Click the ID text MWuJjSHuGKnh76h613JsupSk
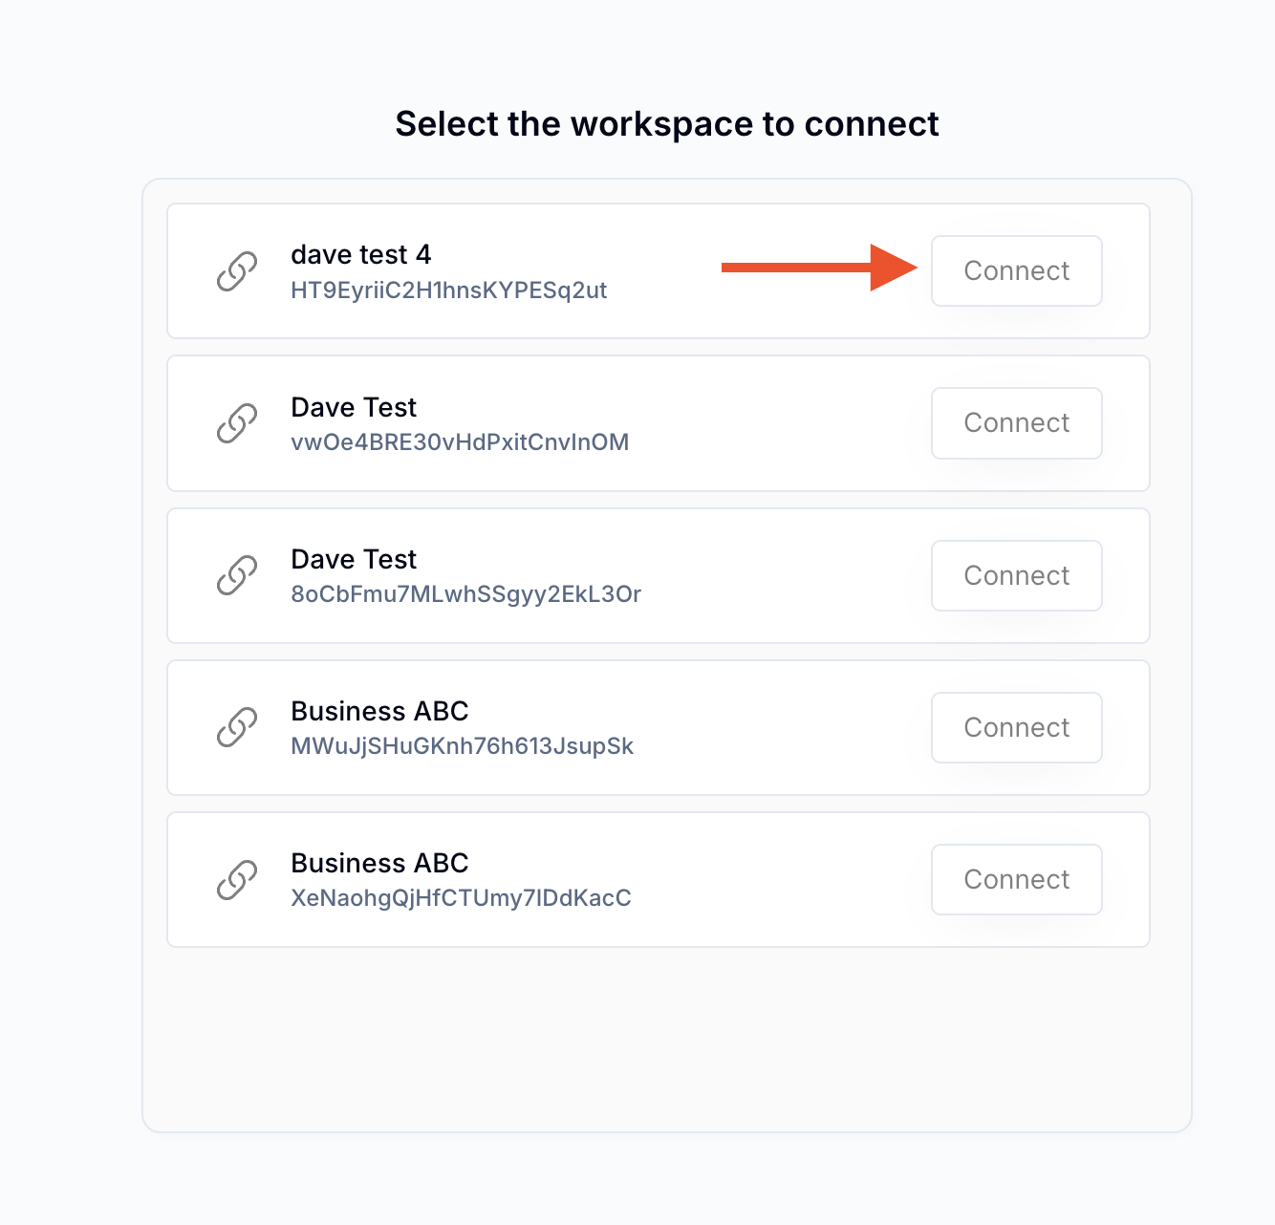Screen dimensions: 1275x1225 click(x=462, y=746)
